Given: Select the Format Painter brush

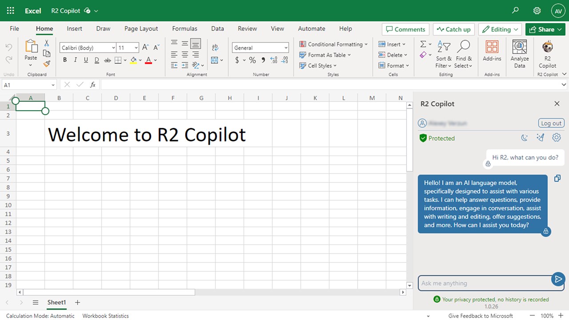Looking at the screenshot, I should point(46,64).
